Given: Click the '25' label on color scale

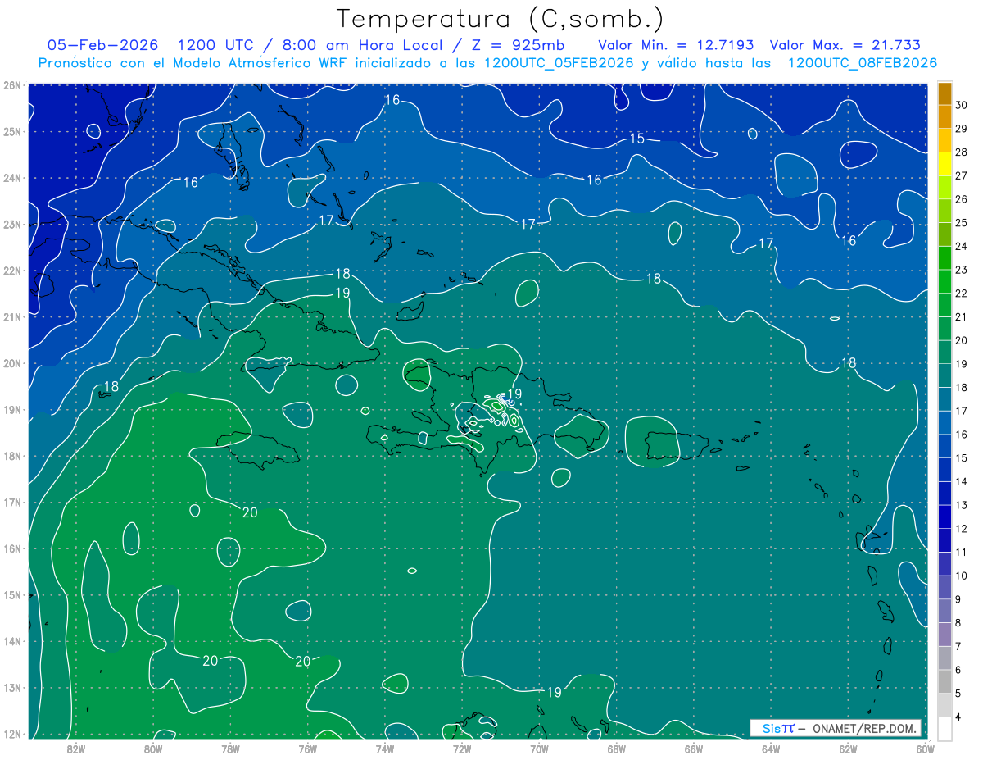Looking at the screenshot, I should tap(962, 223).
